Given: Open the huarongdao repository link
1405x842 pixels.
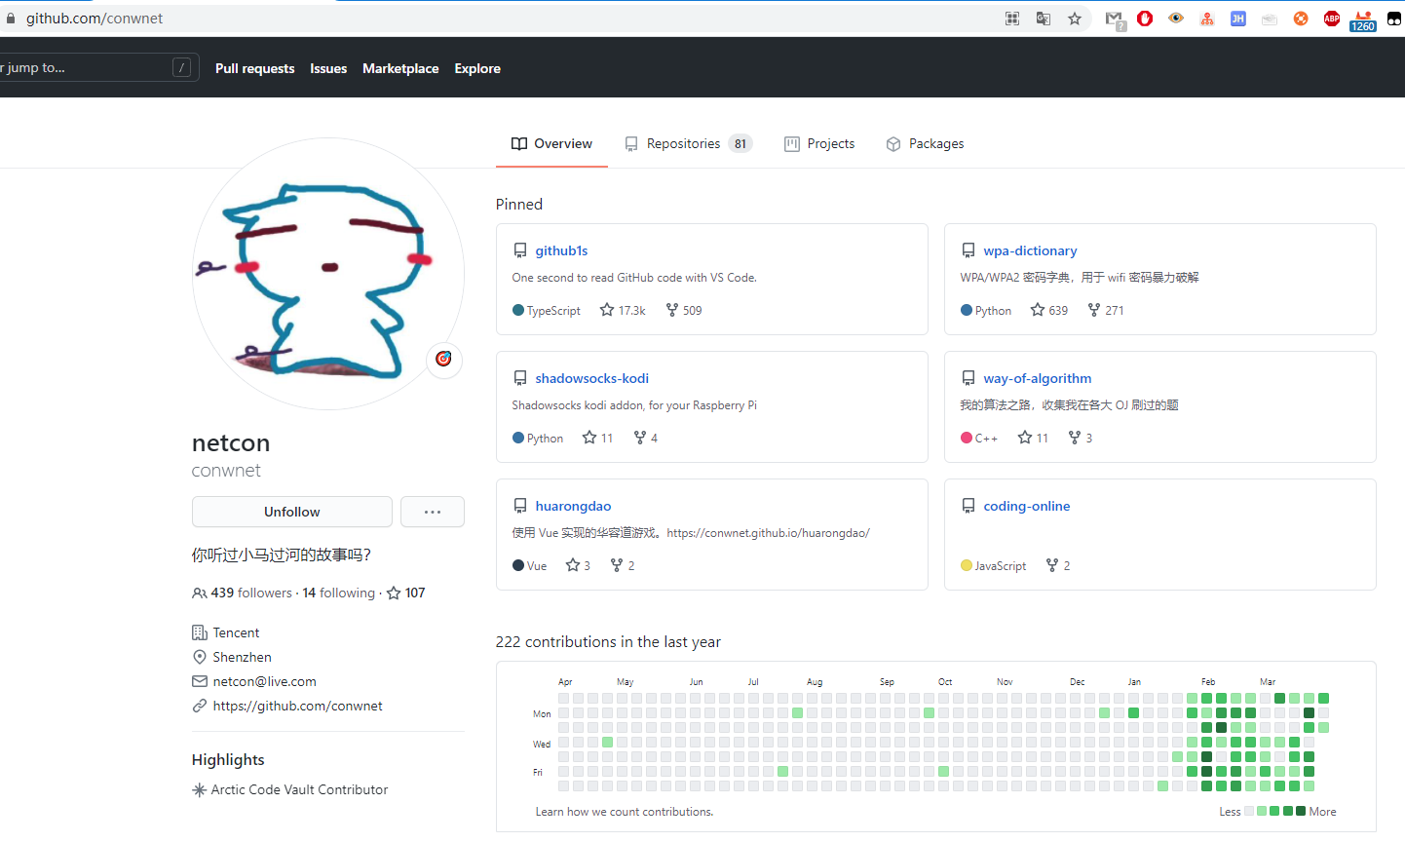Looking at the screenshot, I should (x=573, y=506).
